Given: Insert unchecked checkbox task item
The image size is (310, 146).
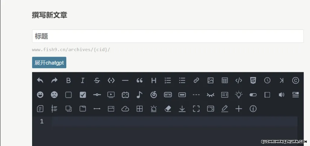Looking at the screenshot, I should coord(68,95).
